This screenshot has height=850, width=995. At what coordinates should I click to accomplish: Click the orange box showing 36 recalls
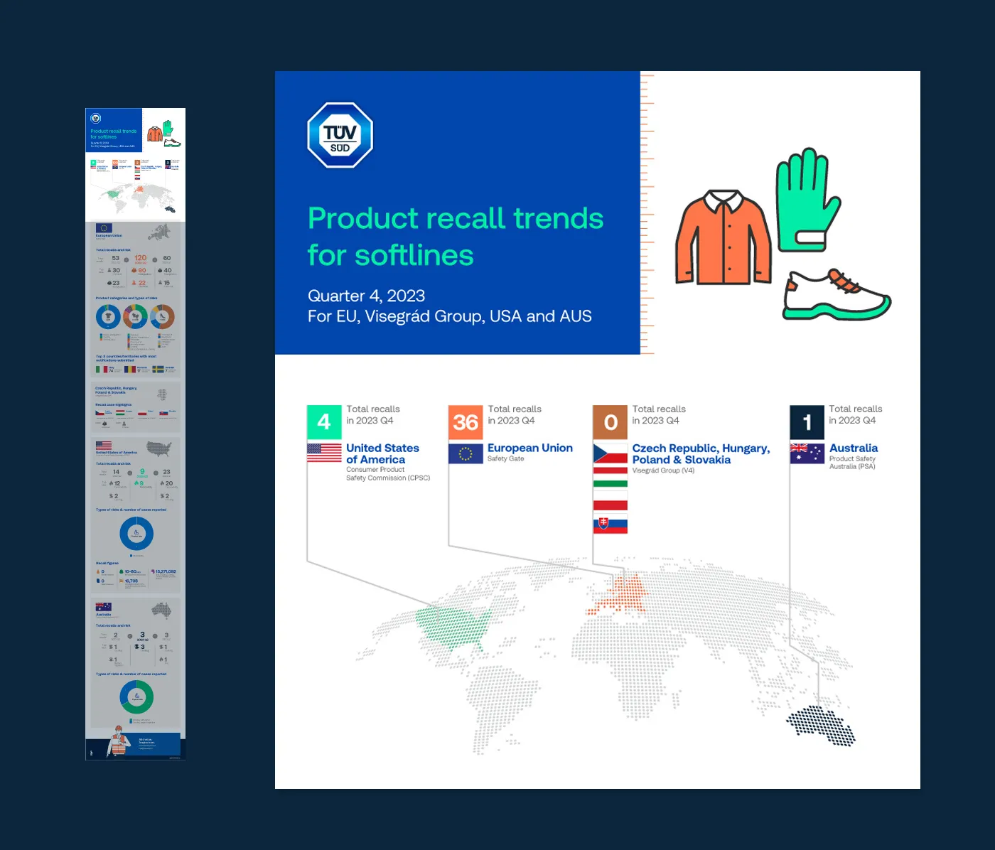(x=466, y=422)
